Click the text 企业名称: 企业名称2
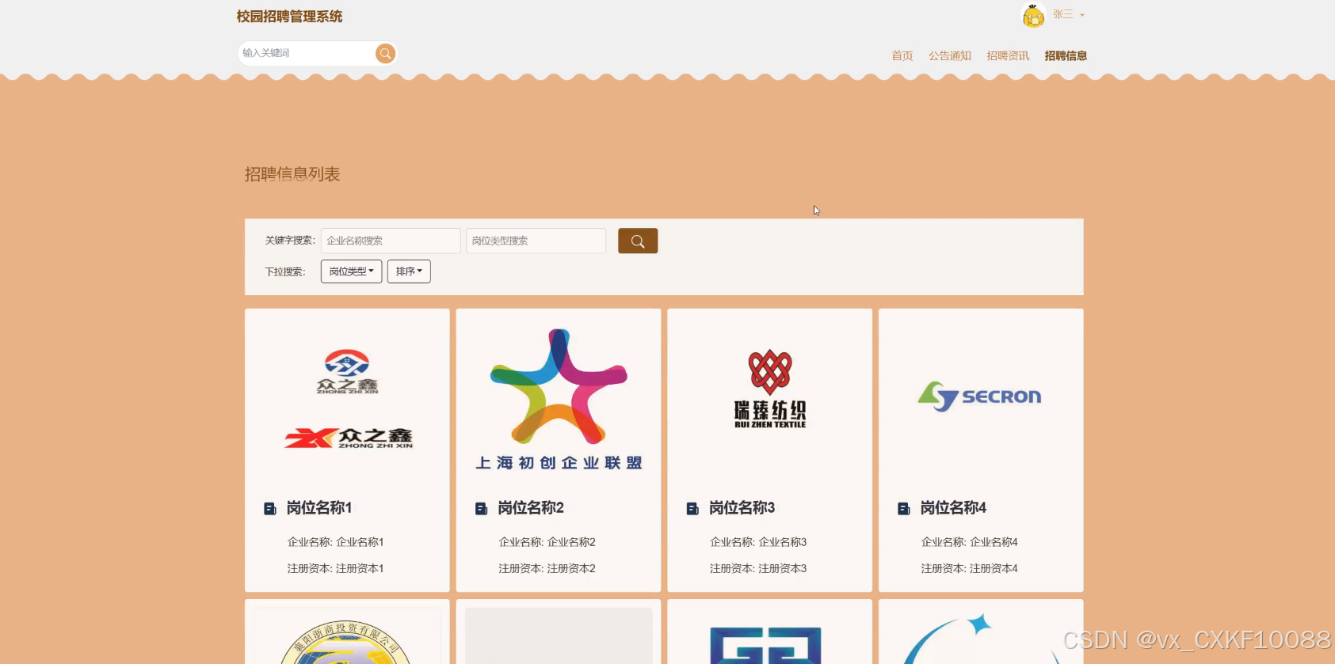Viewport: 1335px width, 664px height. [x=547, y=542]
